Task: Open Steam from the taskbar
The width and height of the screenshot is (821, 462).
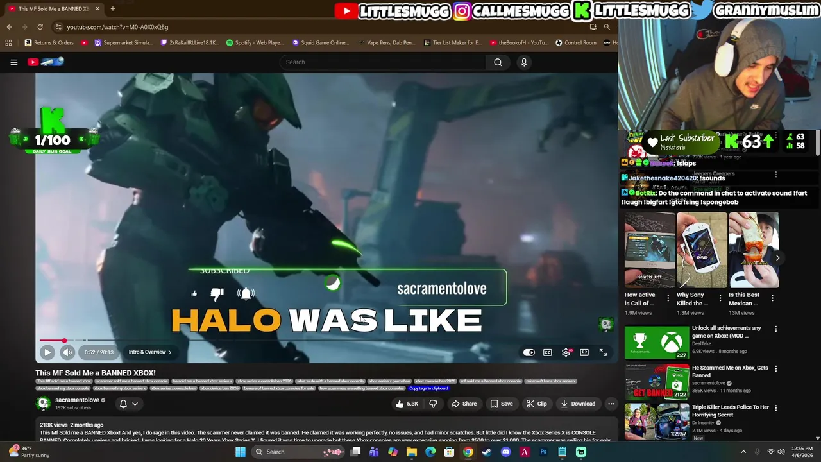Action: (487, 452)
